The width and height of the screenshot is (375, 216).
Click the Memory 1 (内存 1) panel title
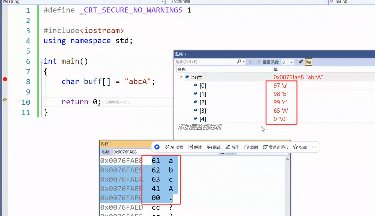tap(106, 144)
